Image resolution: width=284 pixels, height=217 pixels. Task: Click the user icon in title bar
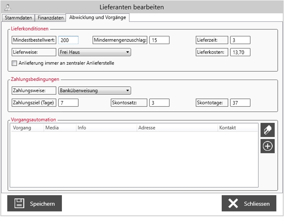tap(7, 7)
